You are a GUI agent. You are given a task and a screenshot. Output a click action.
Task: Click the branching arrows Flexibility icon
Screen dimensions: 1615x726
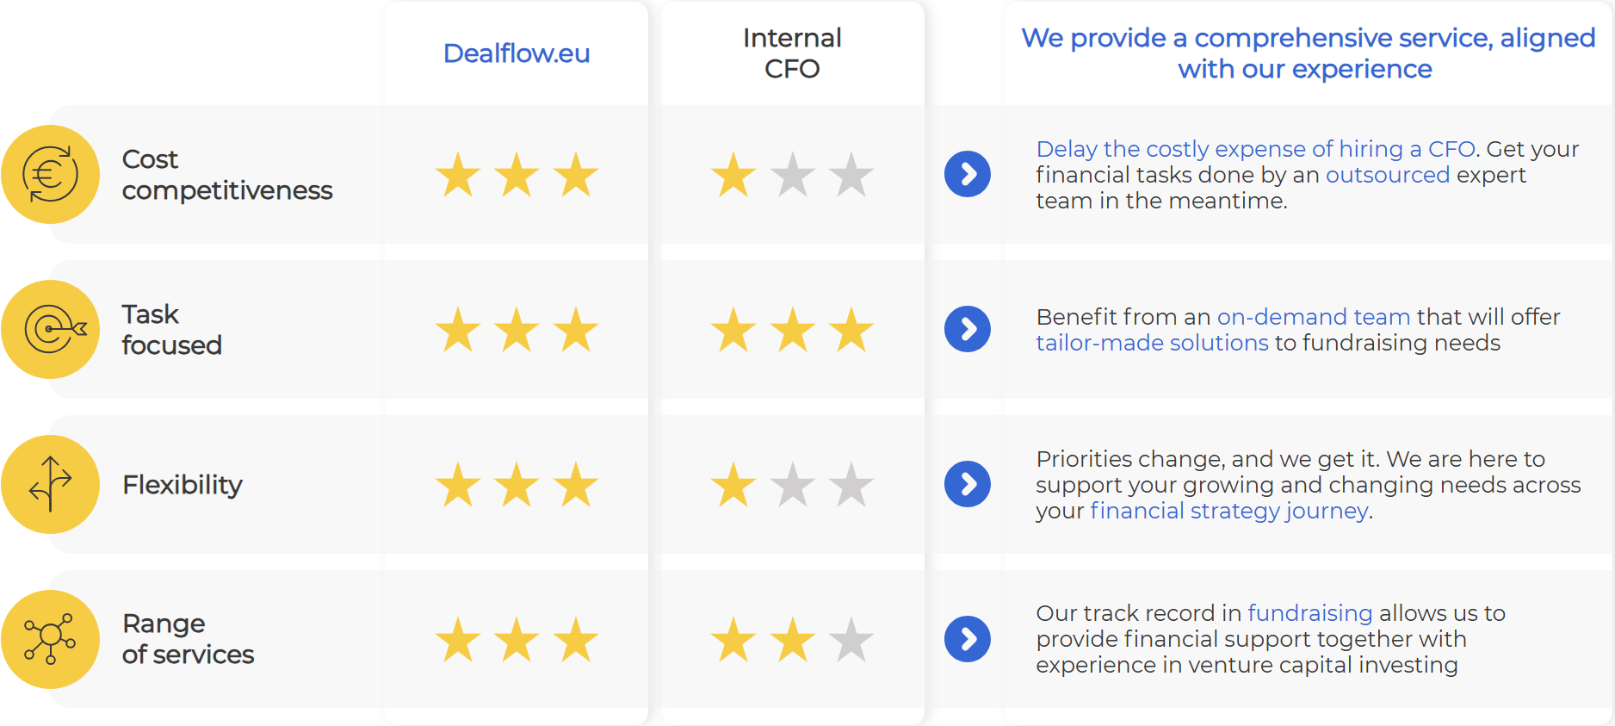point(50,484)
